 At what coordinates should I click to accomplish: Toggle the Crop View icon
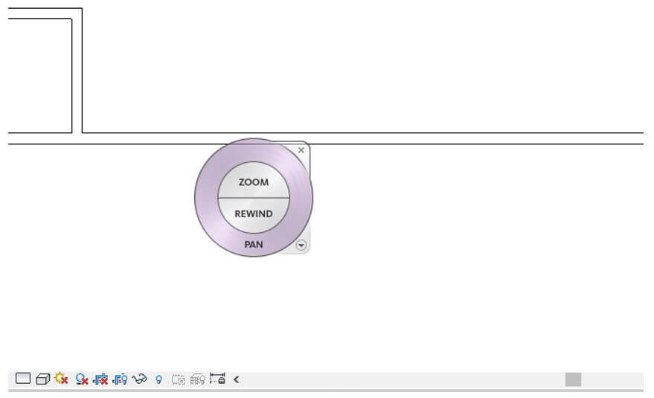coord(100,379)
